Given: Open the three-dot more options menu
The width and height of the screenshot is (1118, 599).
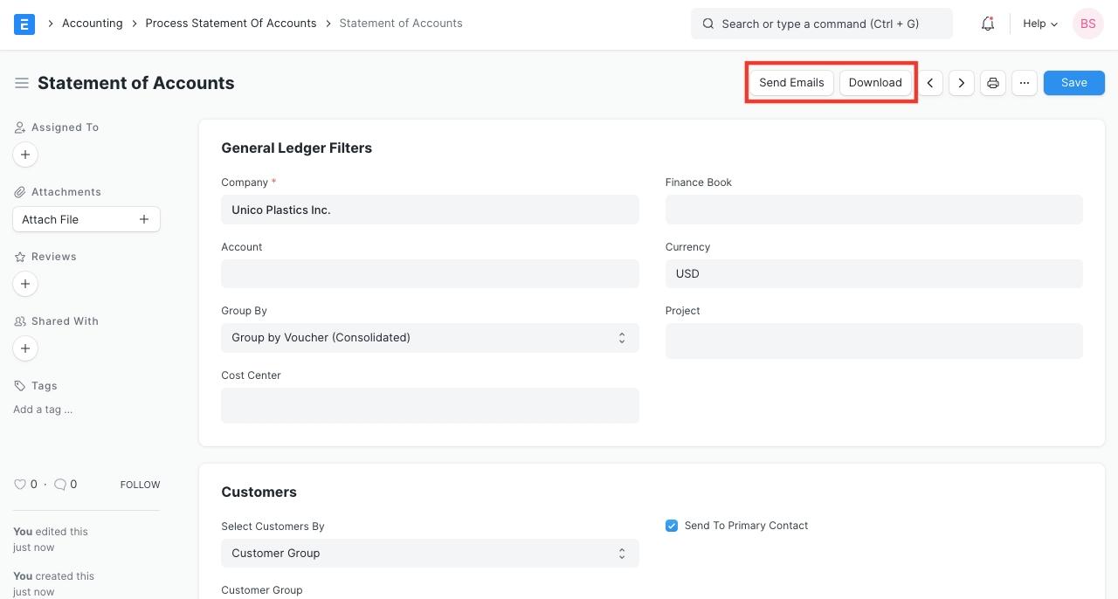Looking at the screenshot, I should click(x=1025, y=83).
